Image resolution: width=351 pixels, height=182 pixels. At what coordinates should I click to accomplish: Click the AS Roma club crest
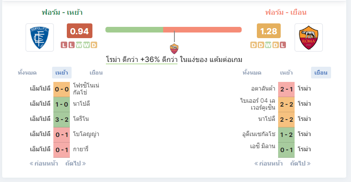pyautogui.click(x=308, y=38)
